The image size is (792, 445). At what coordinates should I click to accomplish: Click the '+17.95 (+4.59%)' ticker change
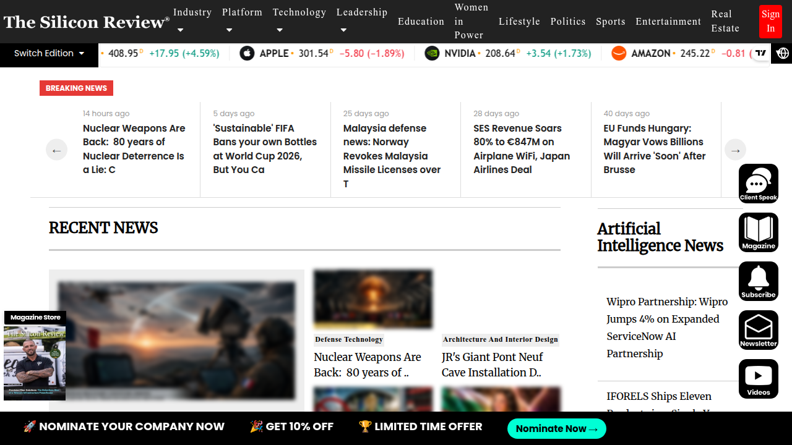coord(184,53)
